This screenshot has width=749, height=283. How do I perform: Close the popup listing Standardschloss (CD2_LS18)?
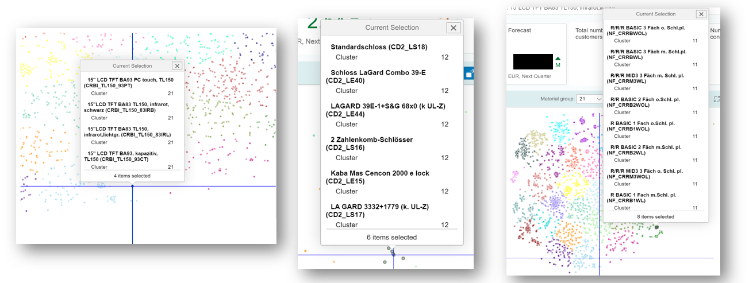(454, 28)
